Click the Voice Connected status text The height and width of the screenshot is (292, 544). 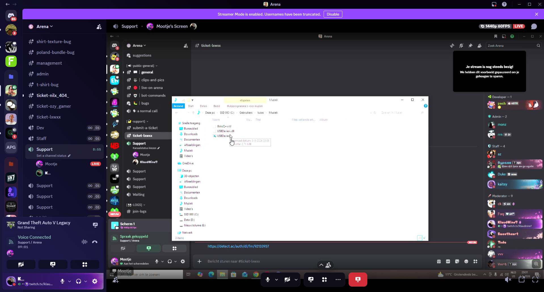pyautogui.click(x=34, y=237)
